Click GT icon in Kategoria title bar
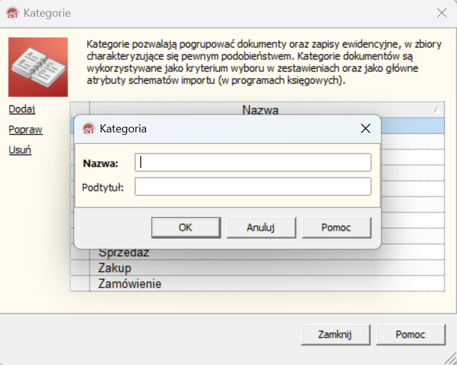457x365 pixels. tap(89, 129)
